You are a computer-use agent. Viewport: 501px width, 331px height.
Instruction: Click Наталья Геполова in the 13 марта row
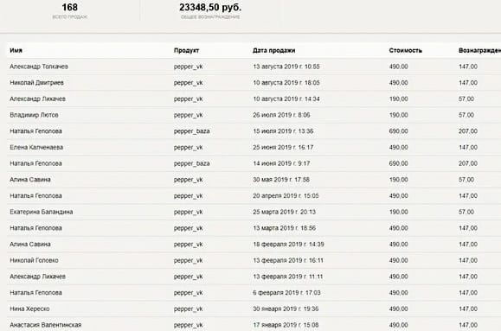[35, 228]
